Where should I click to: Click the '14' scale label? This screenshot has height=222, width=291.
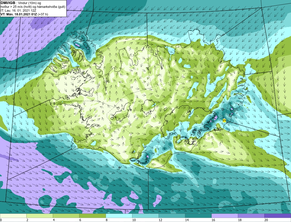coord(187,220)
